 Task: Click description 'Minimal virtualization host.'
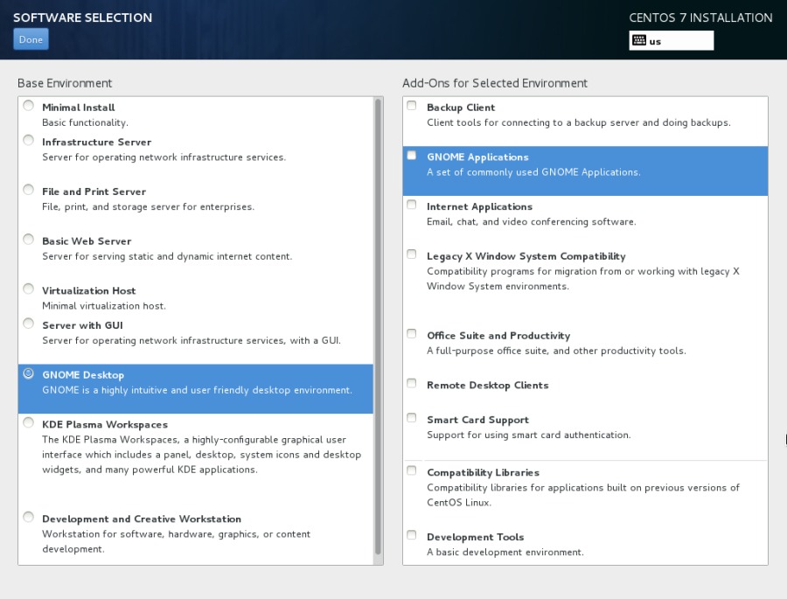click(104, 306)
